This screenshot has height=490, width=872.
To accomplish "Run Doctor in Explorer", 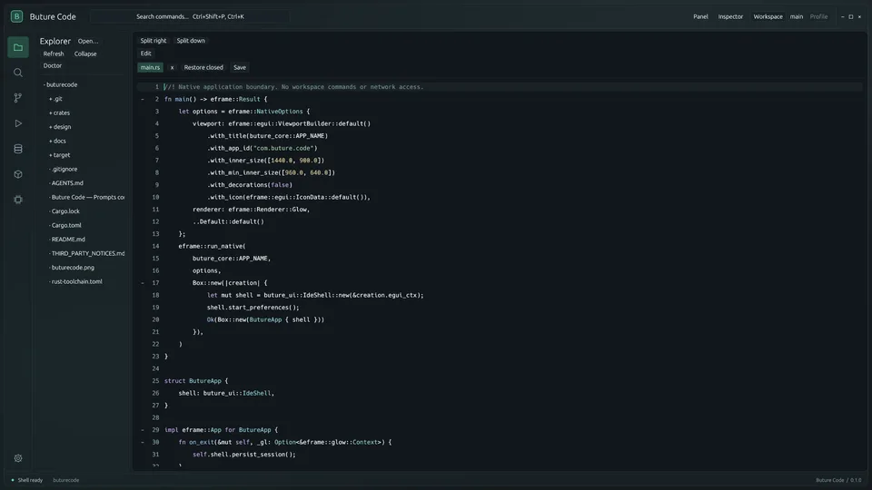I will point(53,65).
